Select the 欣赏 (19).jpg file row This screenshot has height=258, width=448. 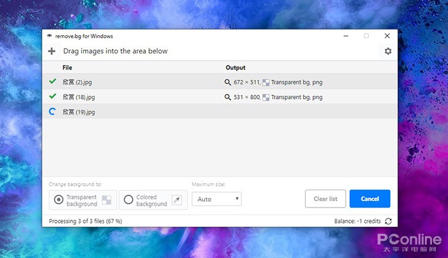click(220, 112)
